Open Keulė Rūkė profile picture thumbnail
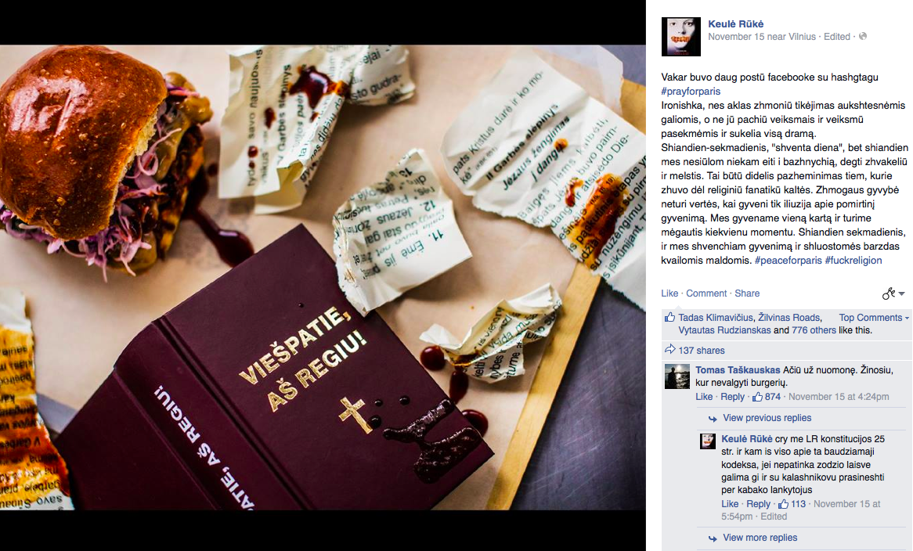The height and width of the screenshot is (551, 913). [x=680, y=36]
